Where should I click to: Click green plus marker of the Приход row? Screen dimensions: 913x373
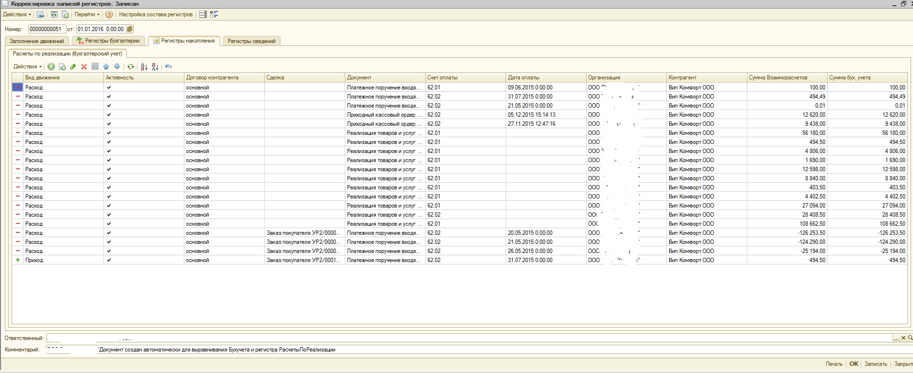tap(18, 260)
